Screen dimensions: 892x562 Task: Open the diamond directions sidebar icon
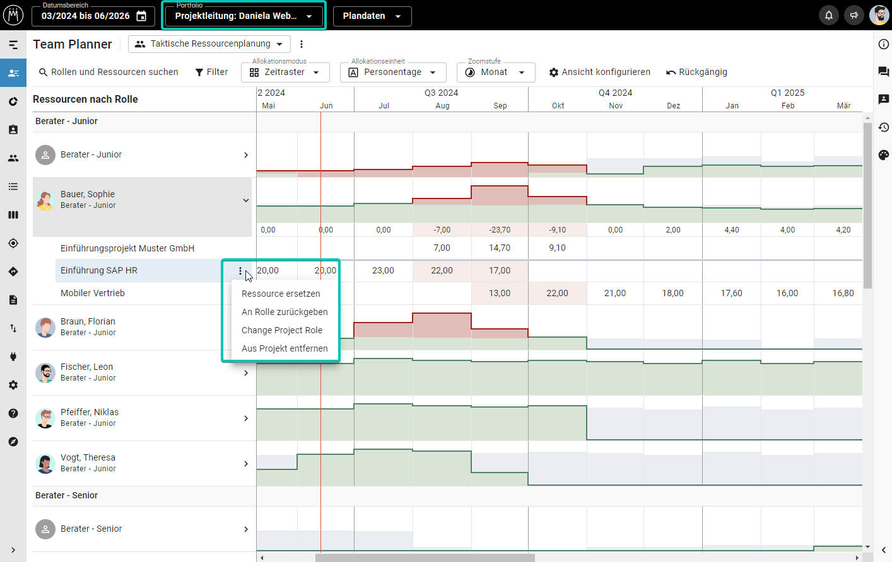click(13, 272)
